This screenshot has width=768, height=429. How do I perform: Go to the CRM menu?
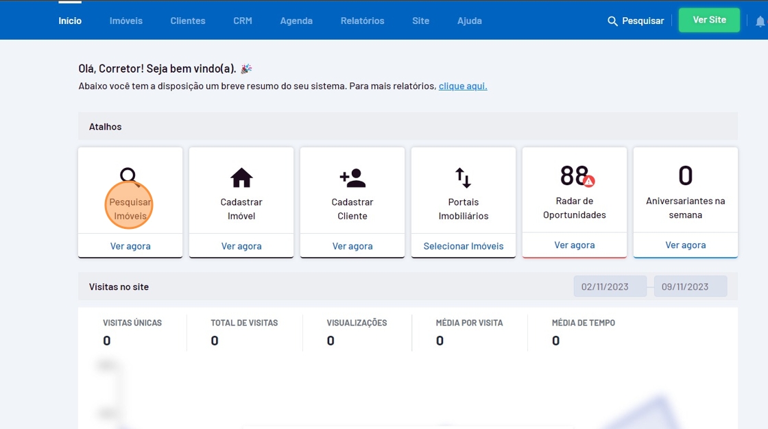coord(243,21)
